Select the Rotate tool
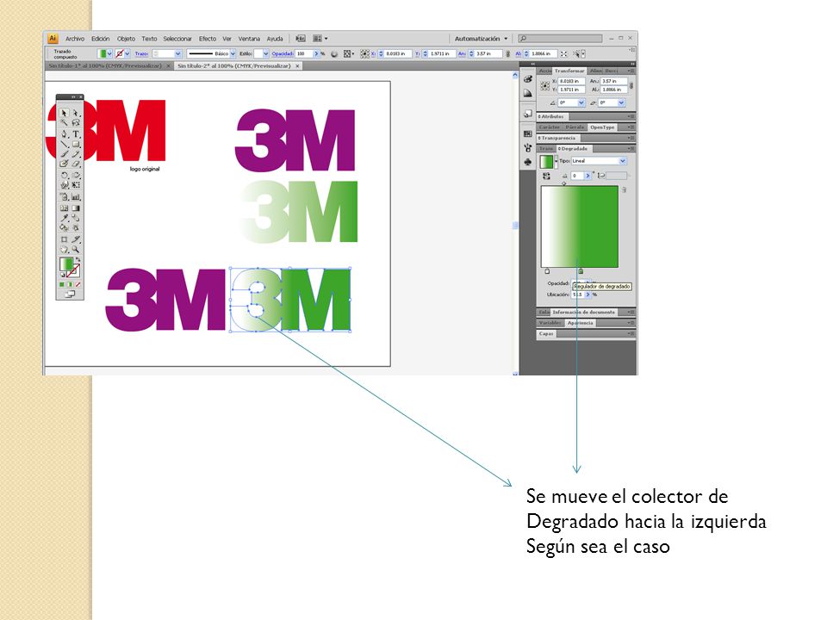The image size is (827, 620). click(64, 175)
